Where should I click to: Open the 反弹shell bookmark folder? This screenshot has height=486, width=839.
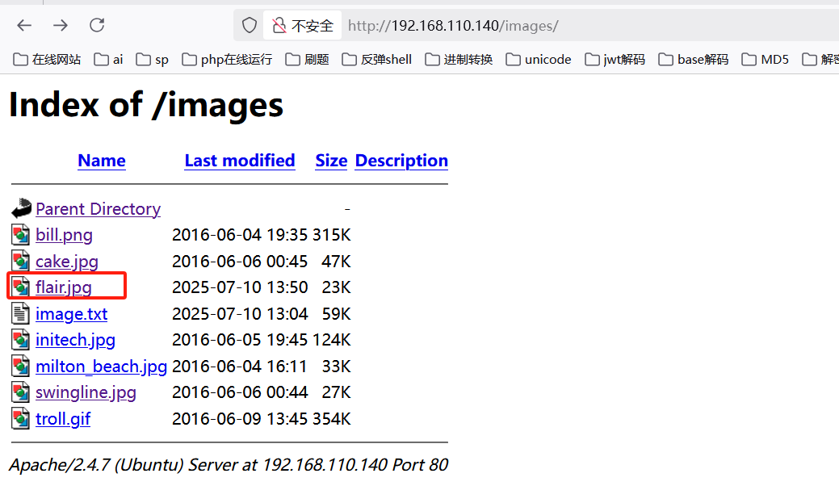376,60
